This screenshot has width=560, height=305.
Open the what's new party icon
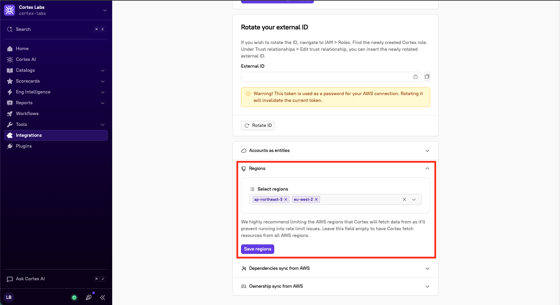(89, 297)
